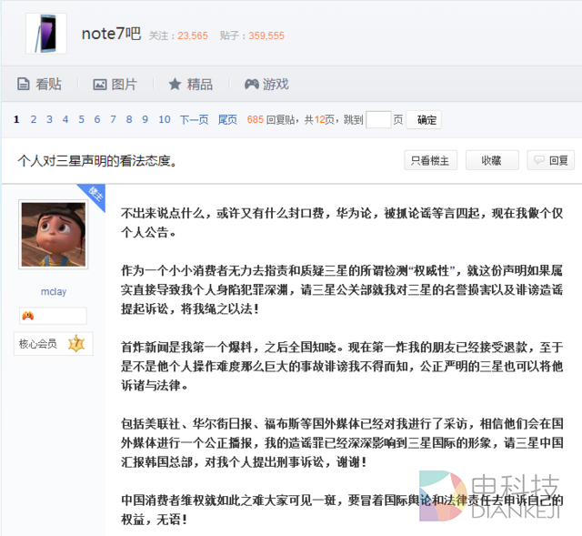
Task: Click paragraph starting 中国消费者维权
Action: point(342,510)
